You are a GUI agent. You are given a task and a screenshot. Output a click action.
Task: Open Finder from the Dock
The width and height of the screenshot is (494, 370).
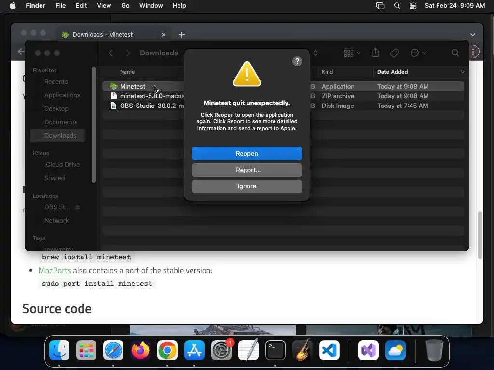tap(59, 350)
